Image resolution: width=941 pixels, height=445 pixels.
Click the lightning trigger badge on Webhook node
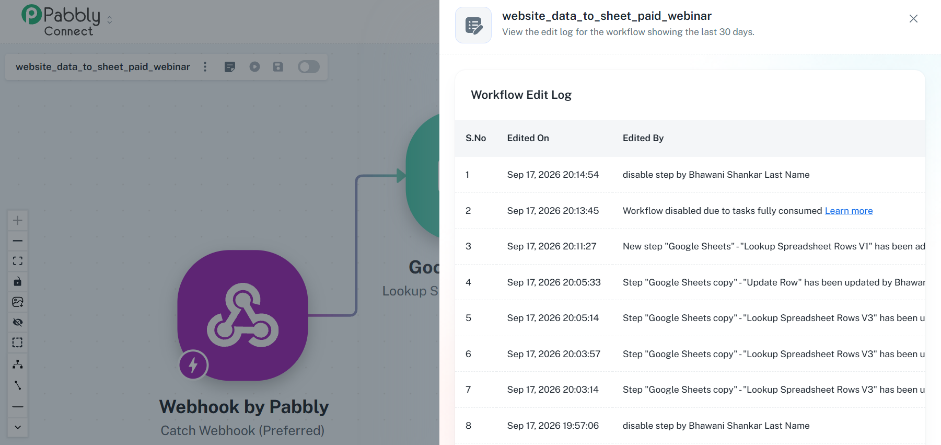pyautogui.click(x=193, y=365)
